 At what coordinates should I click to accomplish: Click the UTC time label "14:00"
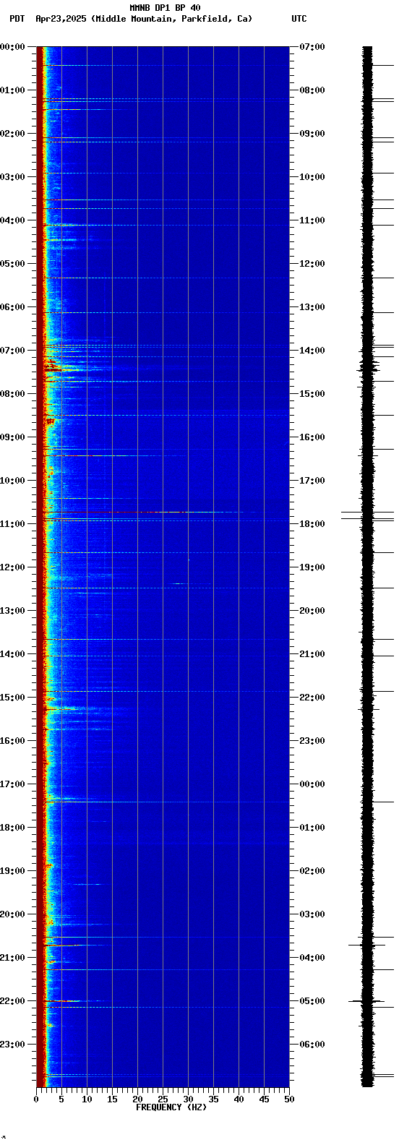point(312,351)
